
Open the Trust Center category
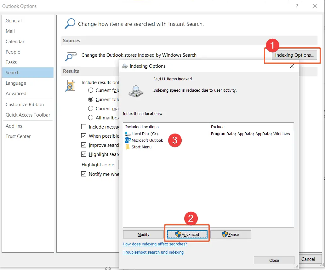[28, 136]
